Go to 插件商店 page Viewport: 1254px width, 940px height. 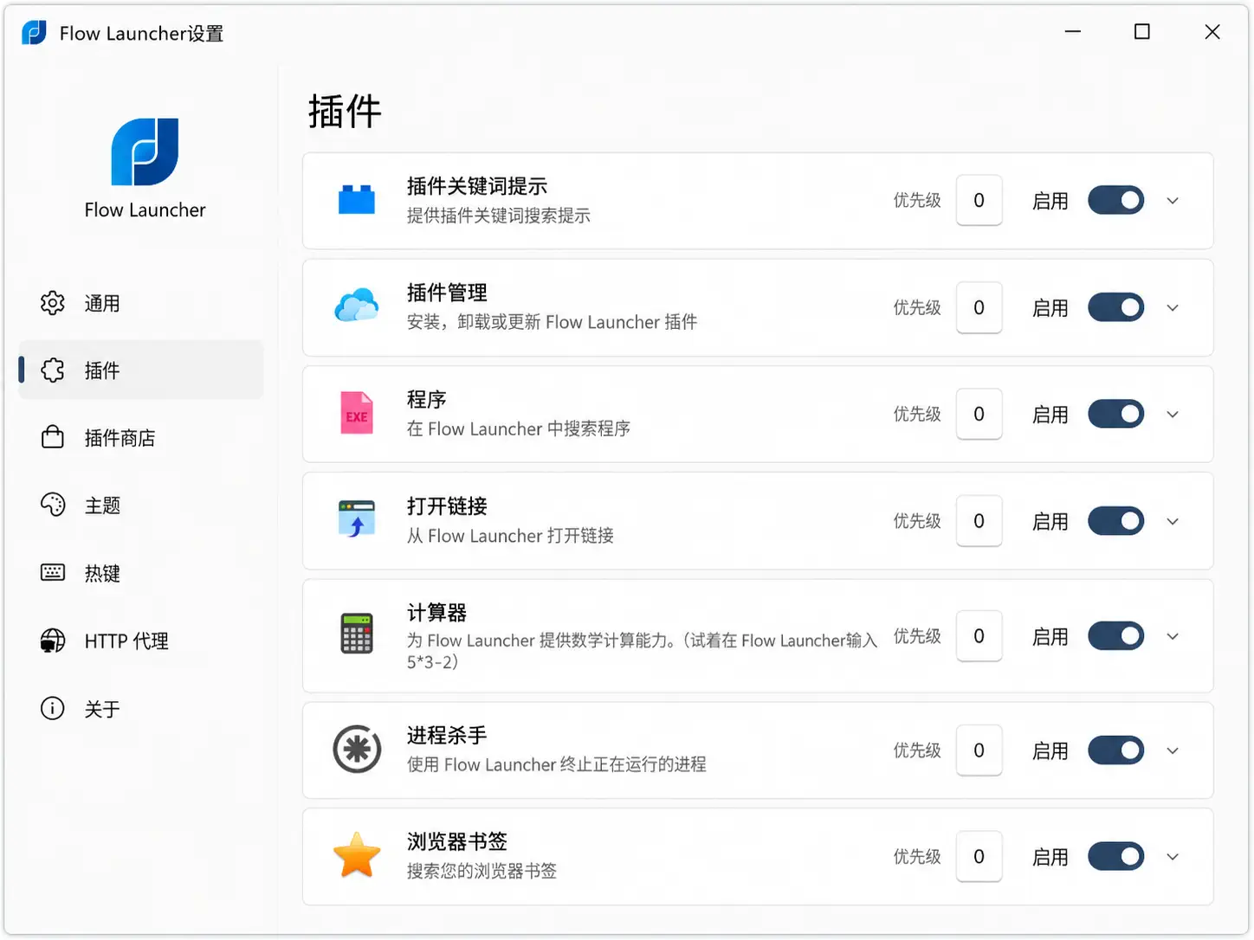(x=141, y=437)
